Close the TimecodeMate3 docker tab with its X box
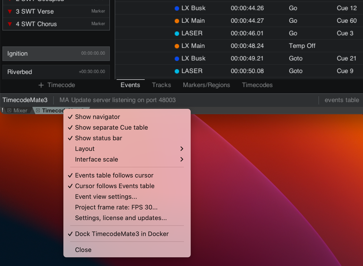Viewport: 363px width, 266px height. click(x=38, y=111)
